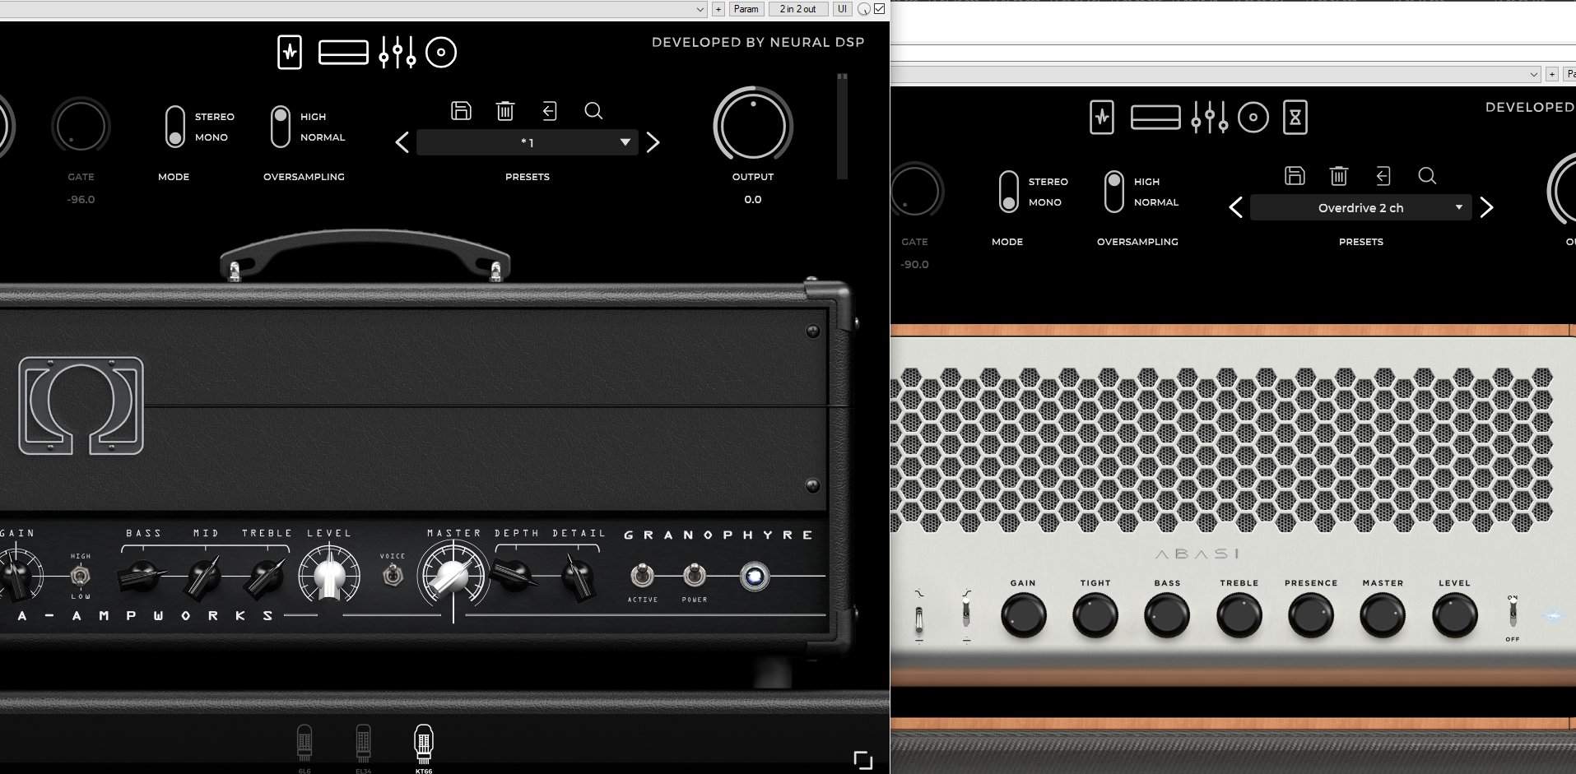Toggle High/Normal oversampling switch in Abasi window
The width and height of the screenshot is (1576, 774).
[1114, 192]
